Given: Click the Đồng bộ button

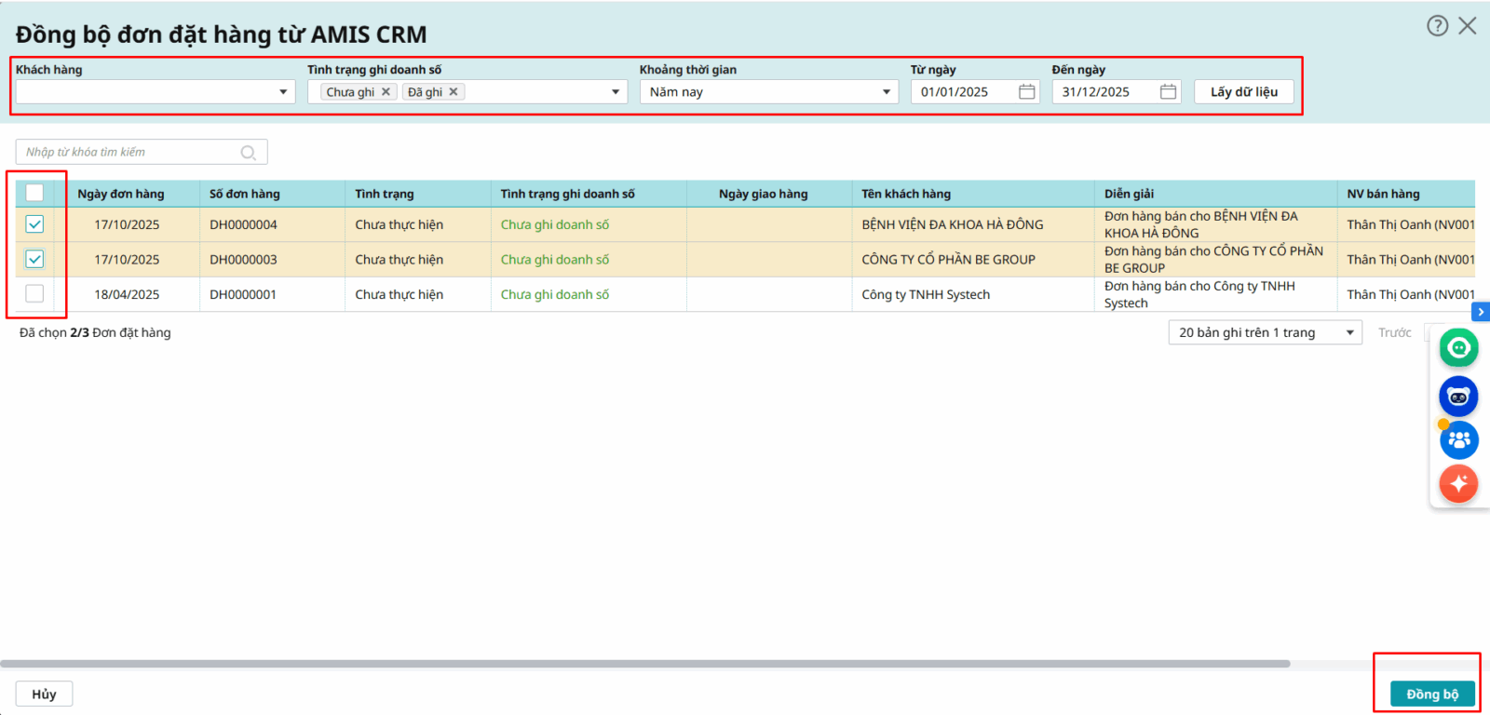Looking at the screenshot, I should (x=1431, y=695).
